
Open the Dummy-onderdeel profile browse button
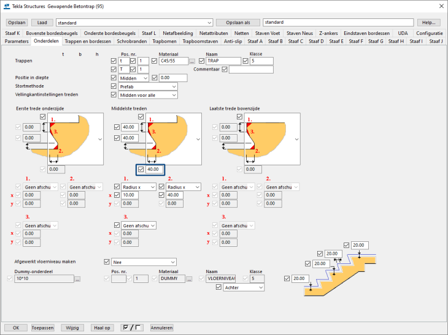(x=77, y=279)
